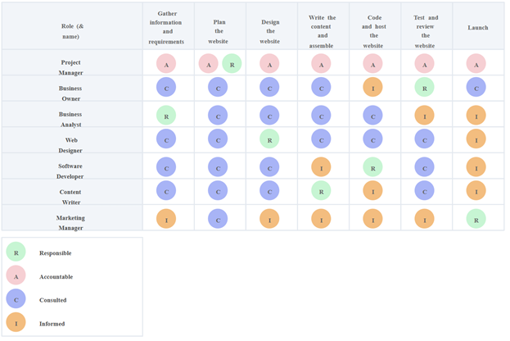Click the "Web Designer" row label
Viewport: 510px width, 341px height.
70,144
